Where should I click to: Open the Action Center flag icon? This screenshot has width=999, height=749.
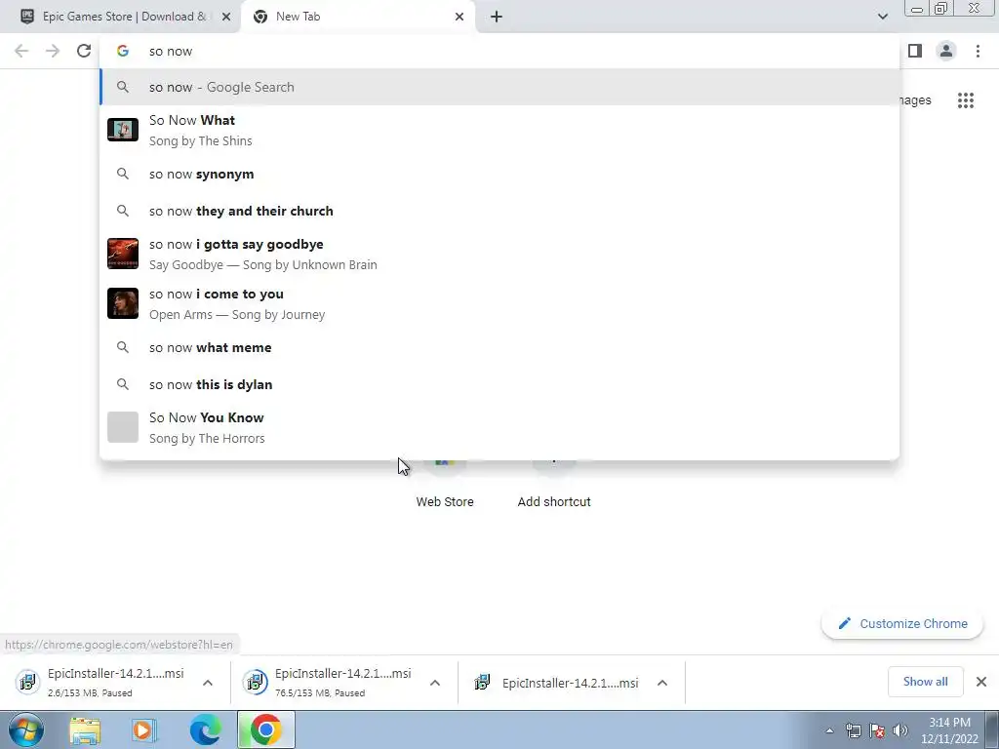click(877, 730)
